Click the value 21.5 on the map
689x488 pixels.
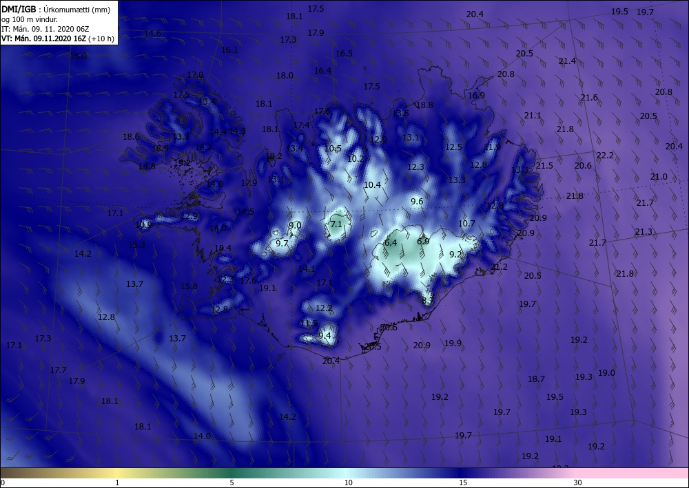tap(544, 165)
